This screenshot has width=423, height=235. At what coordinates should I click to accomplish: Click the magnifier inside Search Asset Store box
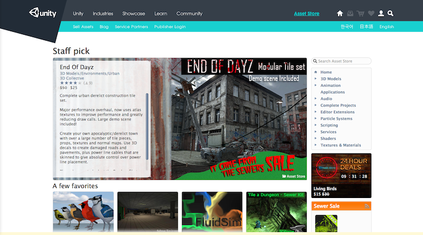tap(315, 61)
